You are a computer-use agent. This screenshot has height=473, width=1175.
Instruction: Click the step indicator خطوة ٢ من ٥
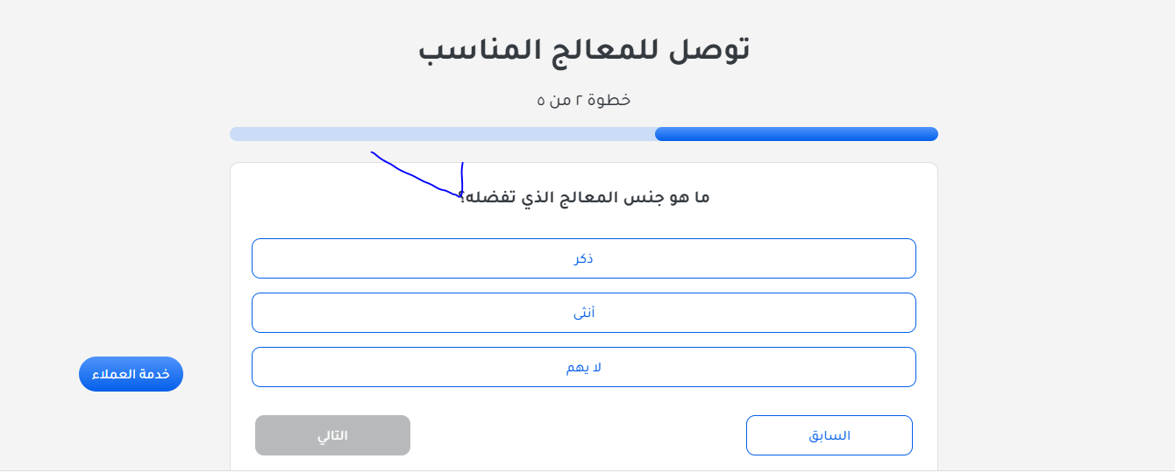(584, 100)
